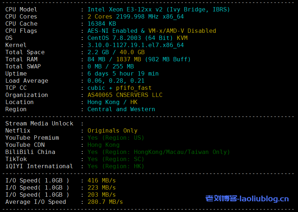Screen dimensions: 298x212
Task: Click the second I/O speed 223 MB/s
Action: click(x=101, y=187)
